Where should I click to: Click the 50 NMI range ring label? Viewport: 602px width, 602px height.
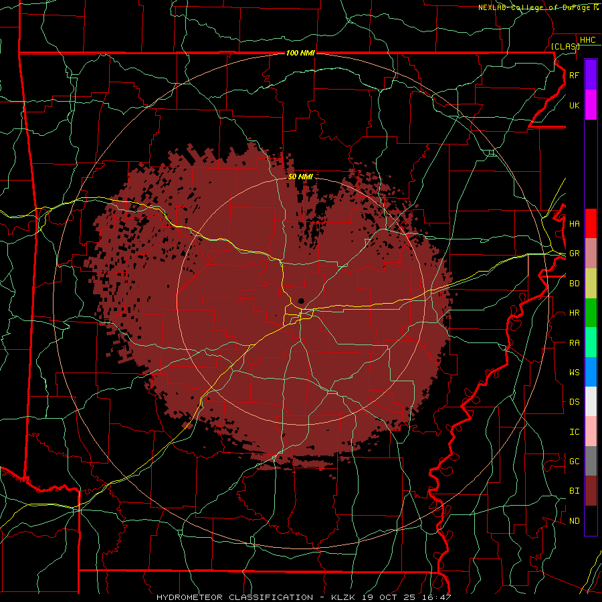point(300,177)
